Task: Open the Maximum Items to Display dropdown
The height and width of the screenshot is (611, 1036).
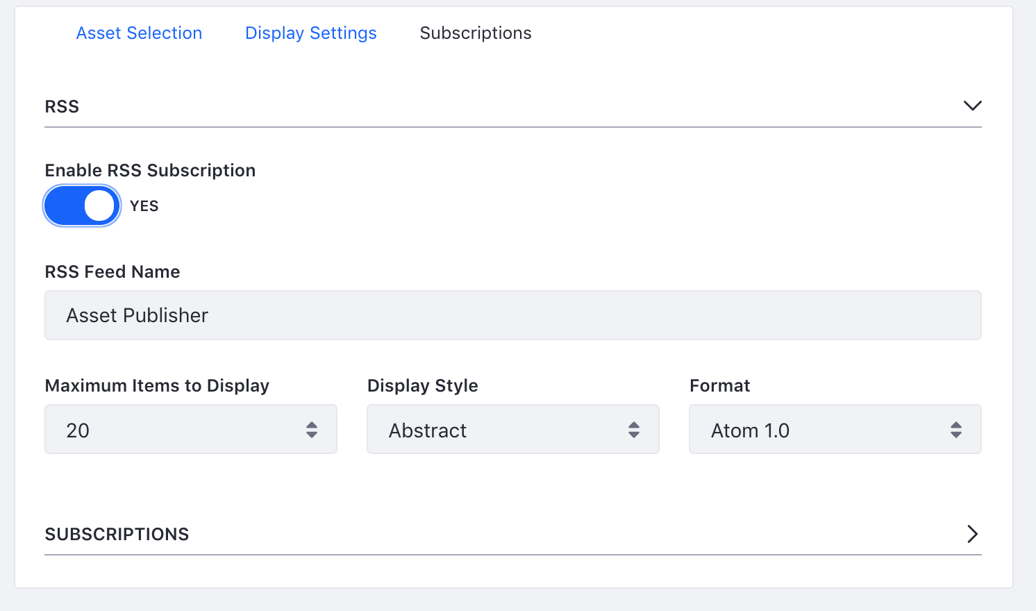Action: [x=191, y=430]
